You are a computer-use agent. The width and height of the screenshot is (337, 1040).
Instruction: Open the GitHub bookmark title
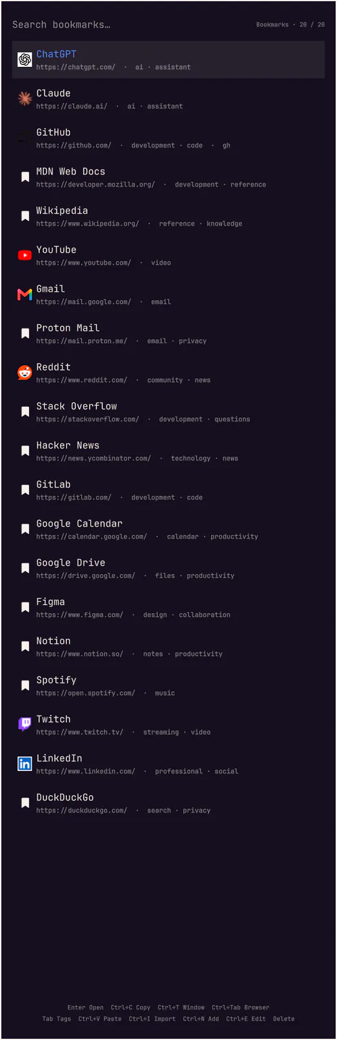53,133
